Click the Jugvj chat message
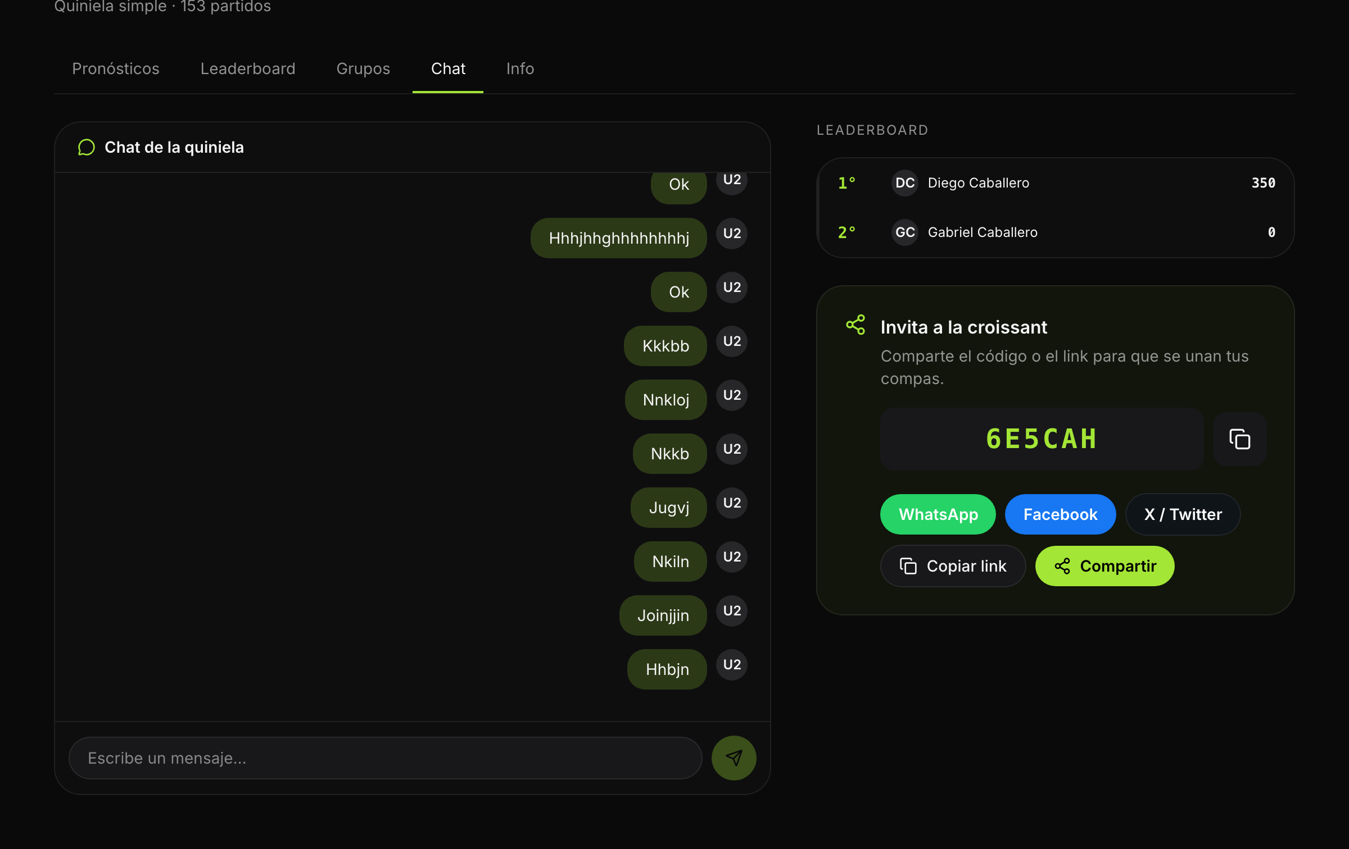 (668, 508)
